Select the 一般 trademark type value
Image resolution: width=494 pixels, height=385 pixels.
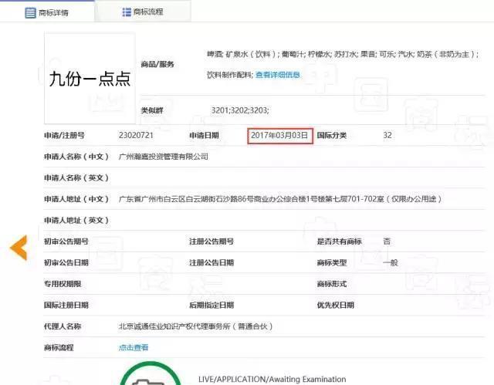[391, 262]
